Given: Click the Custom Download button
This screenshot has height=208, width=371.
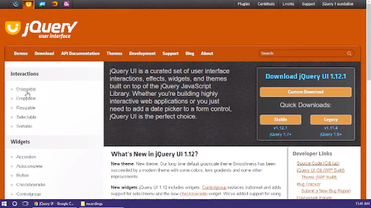Looking at the screenshot, I should point(306,92).
